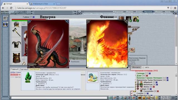Click the envelope mail icon at bottom right
The width and height of the screenshot is (178, 100).
click(x=173, y=97)
